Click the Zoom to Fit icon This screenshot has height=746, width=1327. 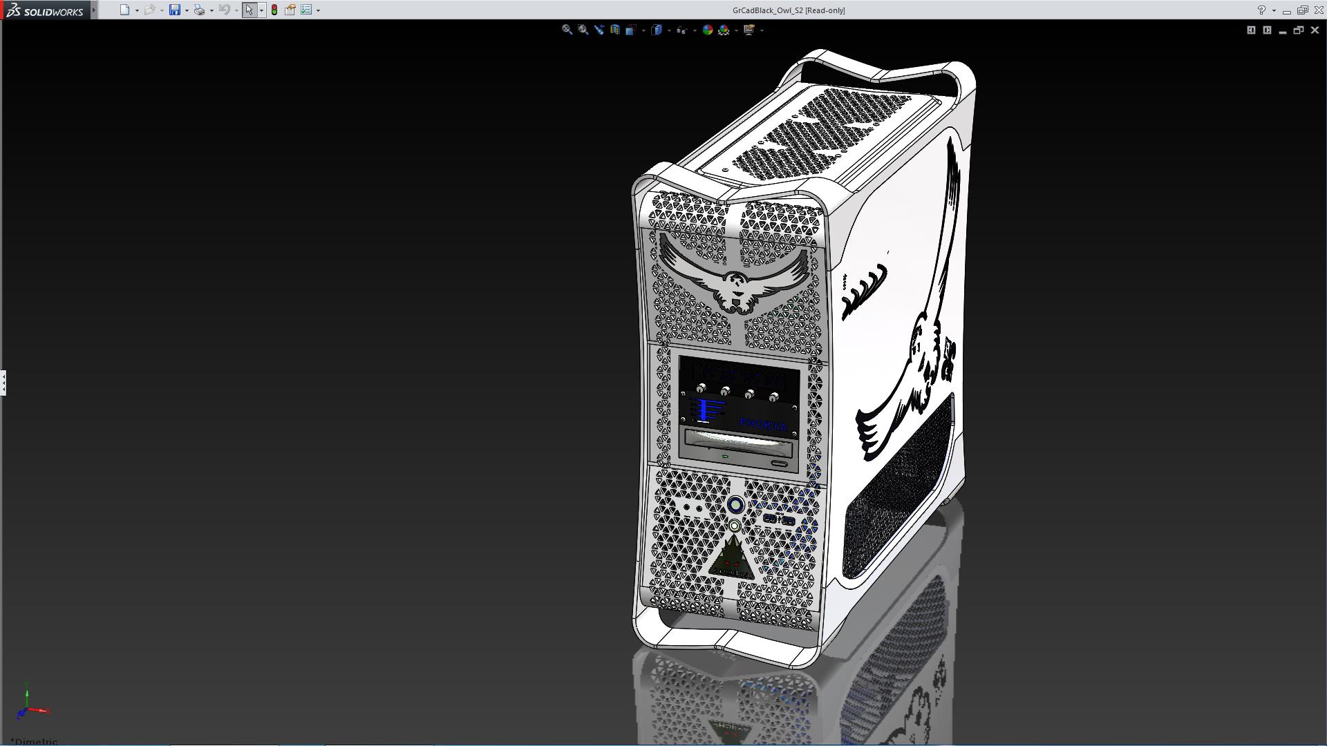click(567, 30)
